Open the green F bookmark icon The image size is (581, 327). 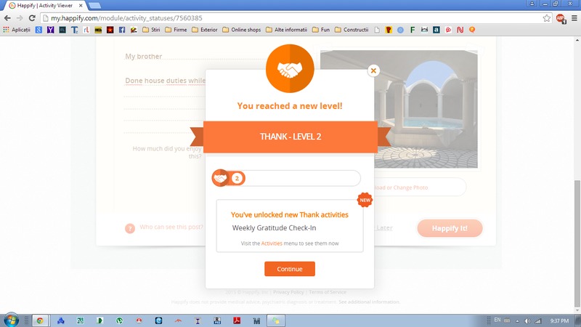(412, 30)
